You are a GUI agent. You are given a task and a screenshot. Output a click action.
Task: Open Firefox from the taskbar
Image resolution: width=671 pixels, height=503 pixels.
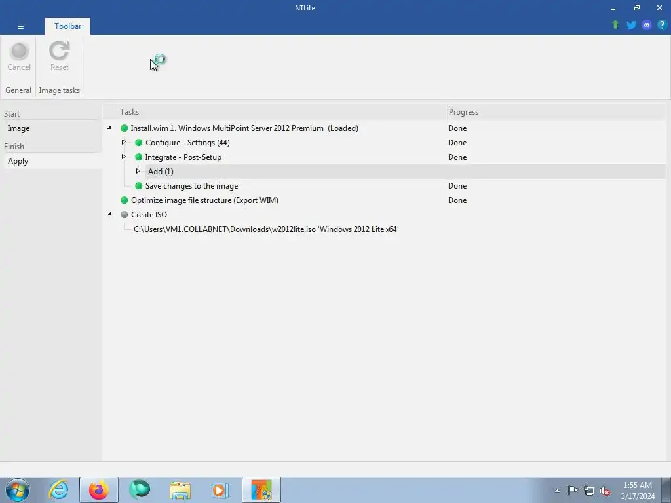point(99,490)
